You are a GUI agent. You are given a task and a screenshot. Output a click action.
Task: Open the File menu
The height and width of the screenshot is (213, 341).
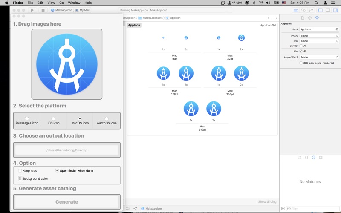click(30, 3)
